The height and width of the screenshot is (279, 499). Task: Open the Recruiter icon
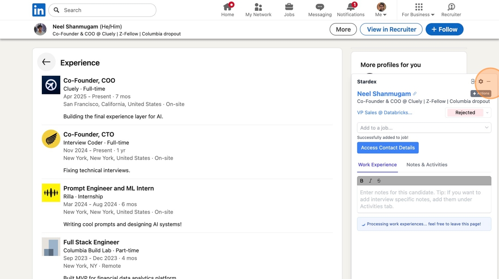click(x=451, y=10)
